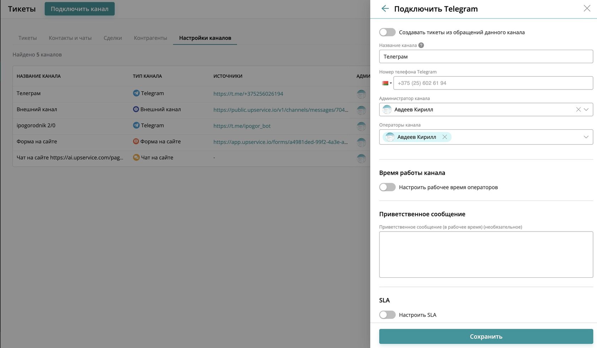The height and width of the screenshot is (348, 597).
Task: Click the Telegram phone number field
Action: [493, 83]
